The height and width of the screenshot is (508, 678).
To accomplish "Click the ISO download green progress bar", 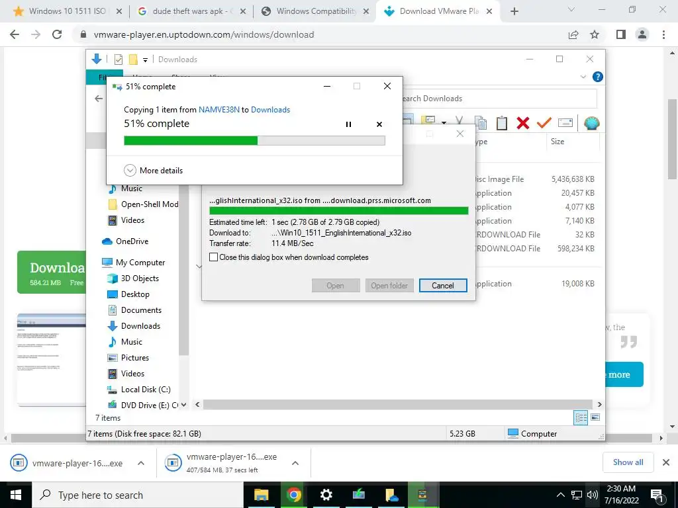I will pos(338,211).
